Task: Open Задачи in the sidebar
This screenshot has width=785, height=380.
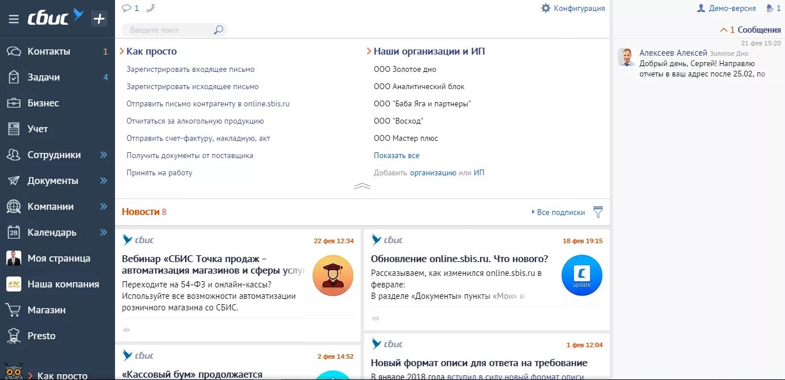Action: coord(58,77)
